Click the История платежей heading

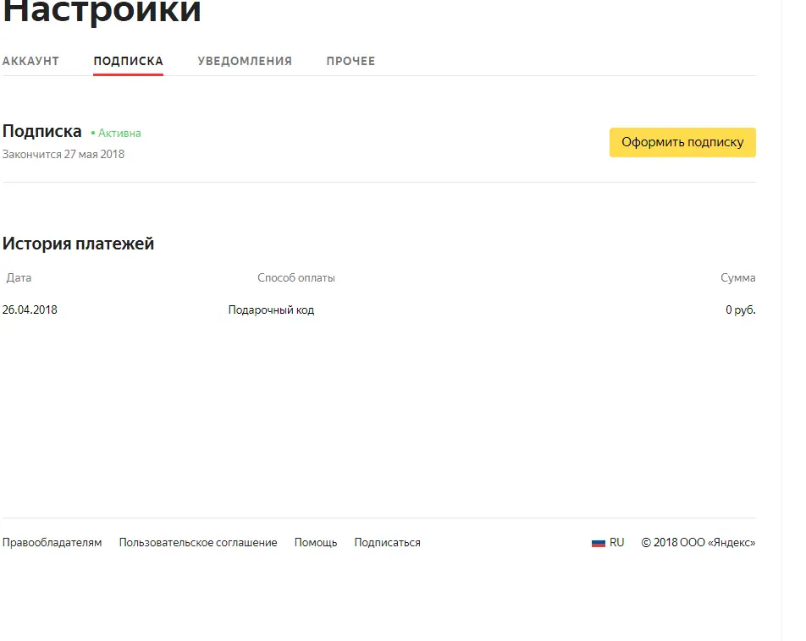78,244
